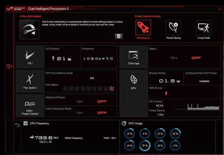Turn Turbo App status ON
This screenshot has height=155, width=224.
coord(174,58)
